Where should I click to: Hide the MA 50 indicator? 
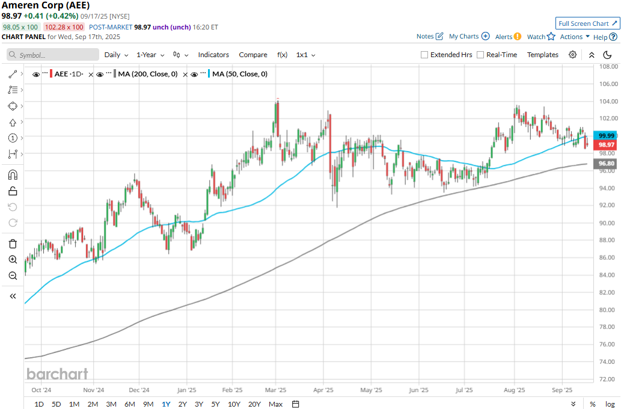194,75
